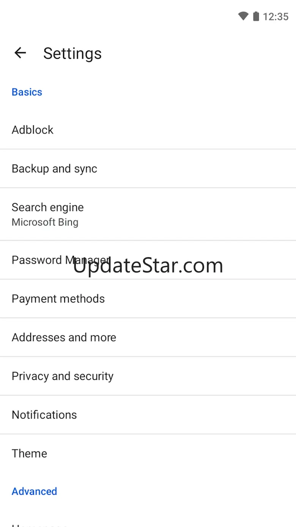This screenshot has width=296, height=527.
Task: Tap the battery status icon
Action: coord(256,16)
